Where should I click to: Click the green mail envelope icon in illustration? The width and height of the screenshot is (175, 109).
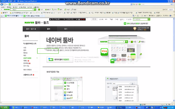[x=112, y=61]
